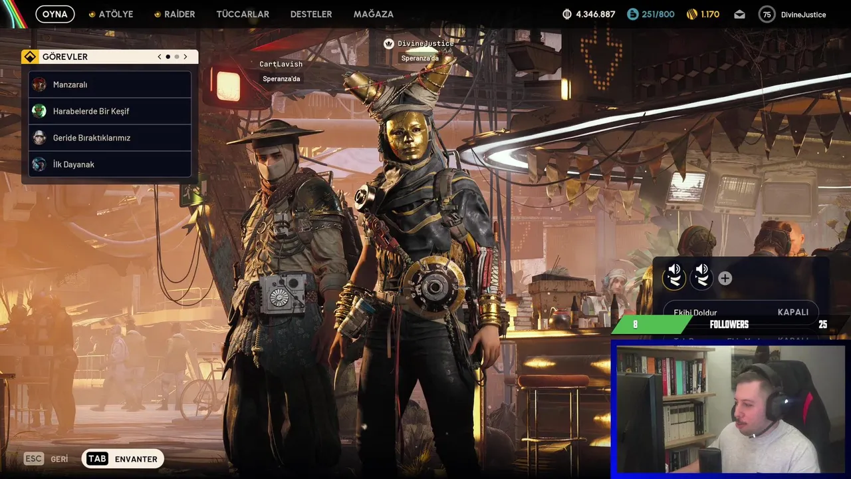Viewport: 851px width, 479px height.
Task: Click the Manzaralı quest giver portrait
Action: click(39, 84)
